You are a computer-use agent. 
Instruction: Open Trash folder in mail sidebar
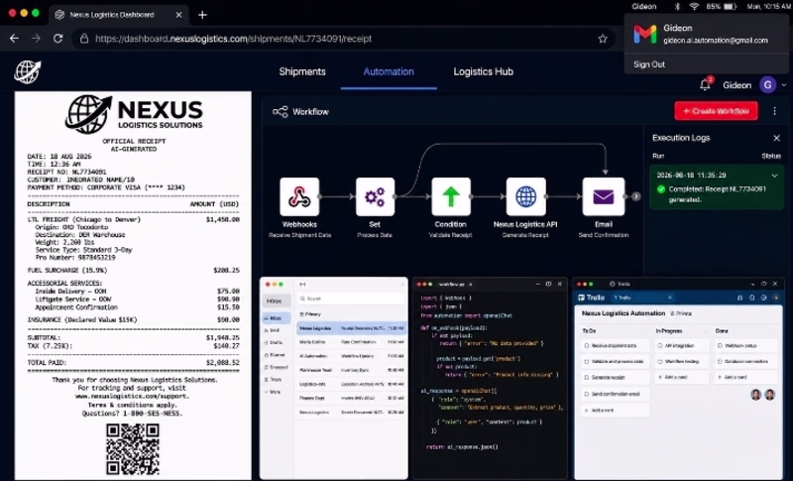[x=274, y=379]
